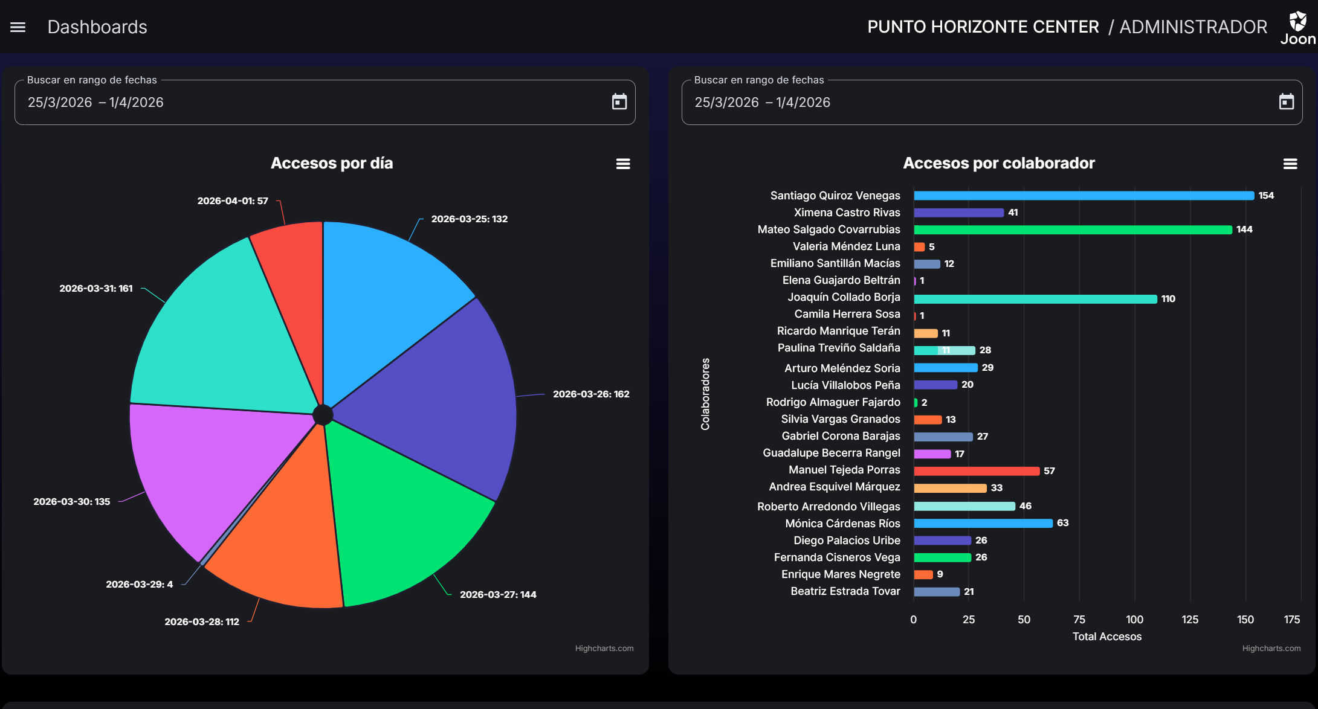Open the navigation hamburger menu
1318x709 pixels.
(x=18, y=27)
